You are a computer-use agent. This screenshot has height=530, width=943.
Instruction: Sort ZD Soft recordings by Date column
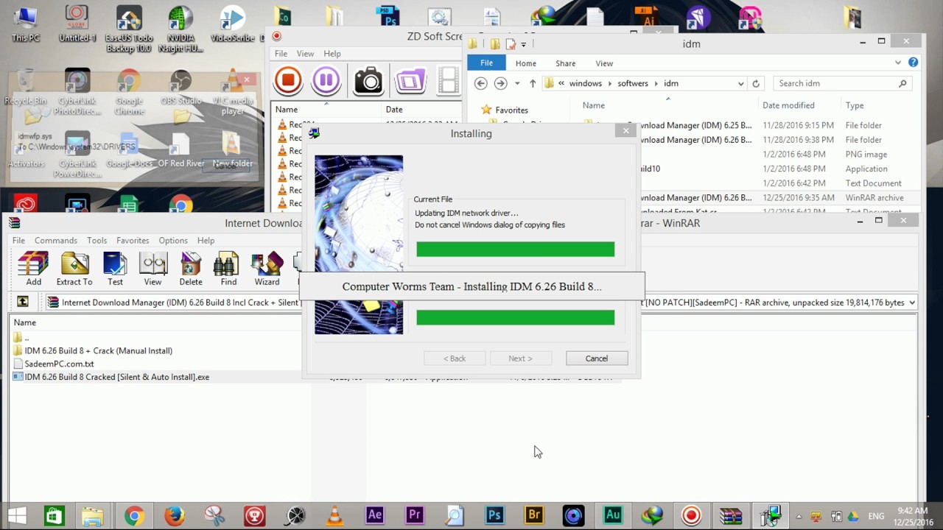(394, 110)
